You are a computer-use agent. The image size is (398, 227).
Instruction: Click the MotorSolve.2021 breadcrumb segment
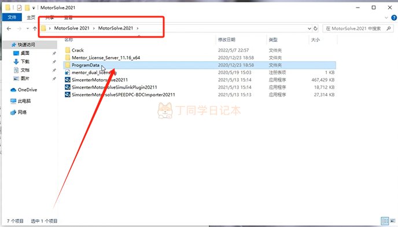pyautogui.click(x=116, y=28)
